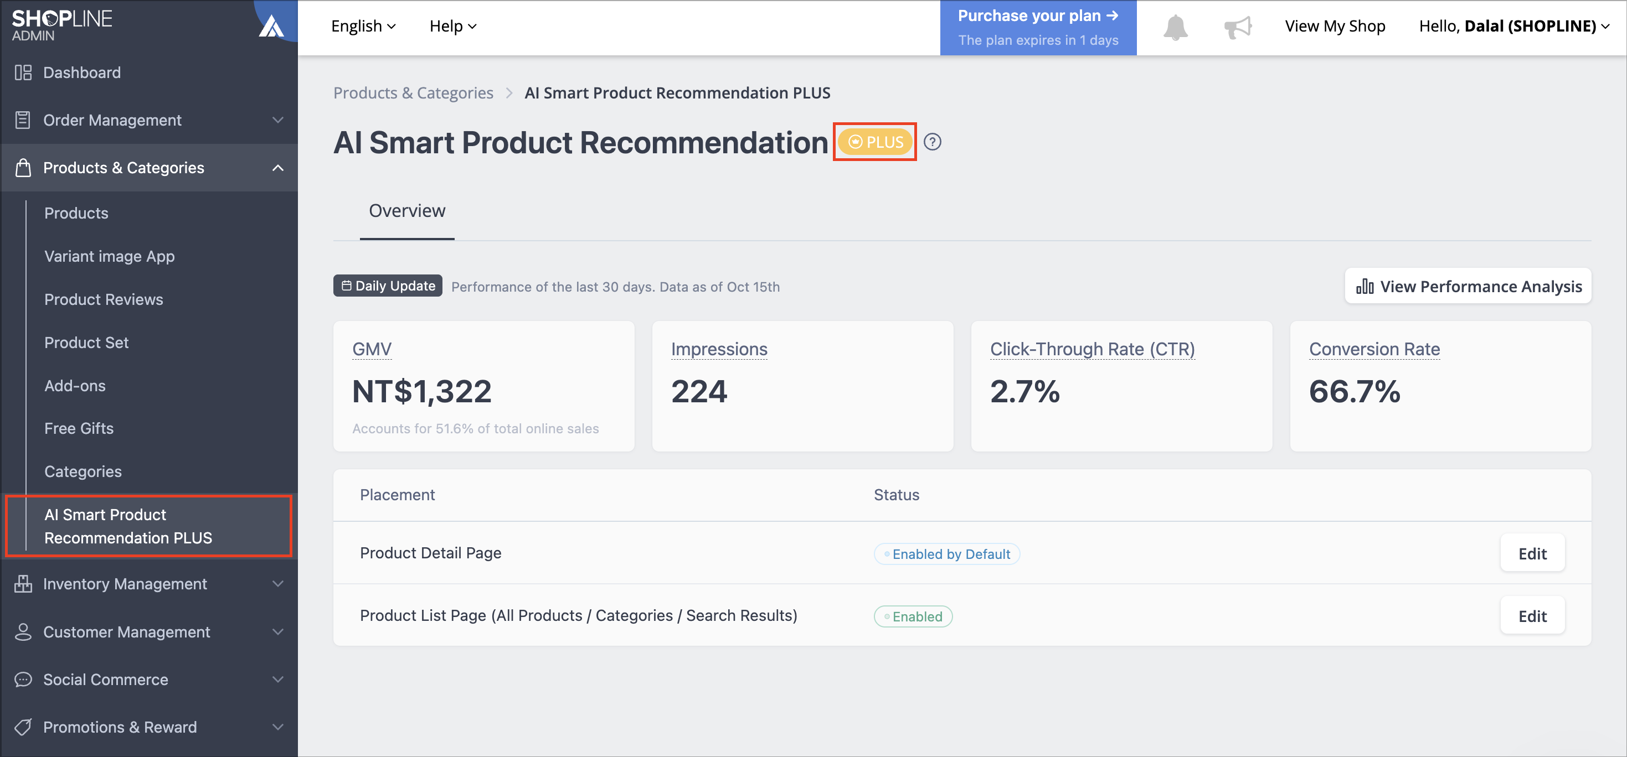This screenshot has height=757, width=1627.
Task: Open announcements with the megaphone icon
Action: tap(1237, 27)
